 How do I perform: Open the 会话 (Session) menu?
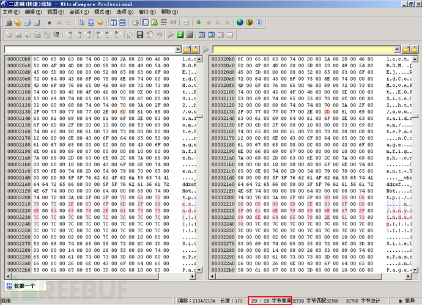pos(79,12)
